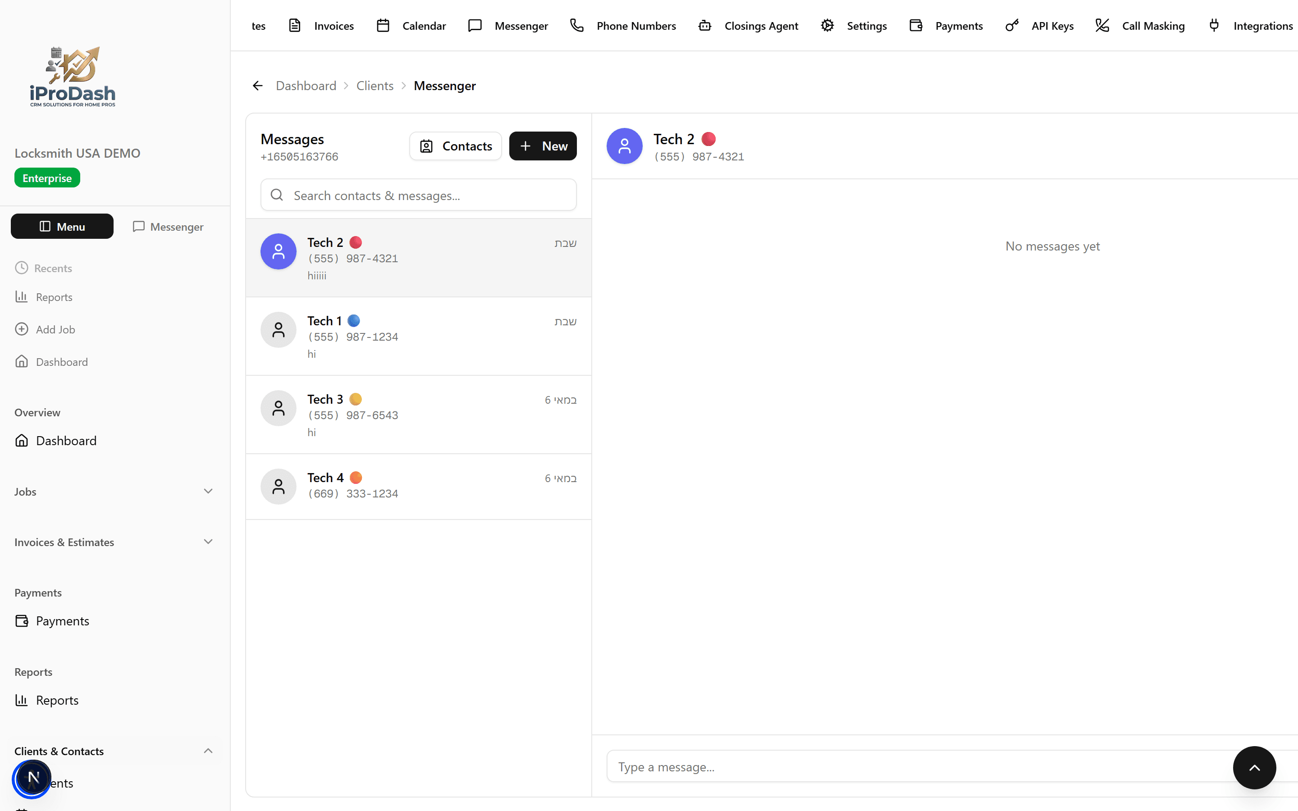Image resolution: width=1298 pixels, height=811 pixels.
Task: Open Closings Agent page
Action: pos(748,26)
